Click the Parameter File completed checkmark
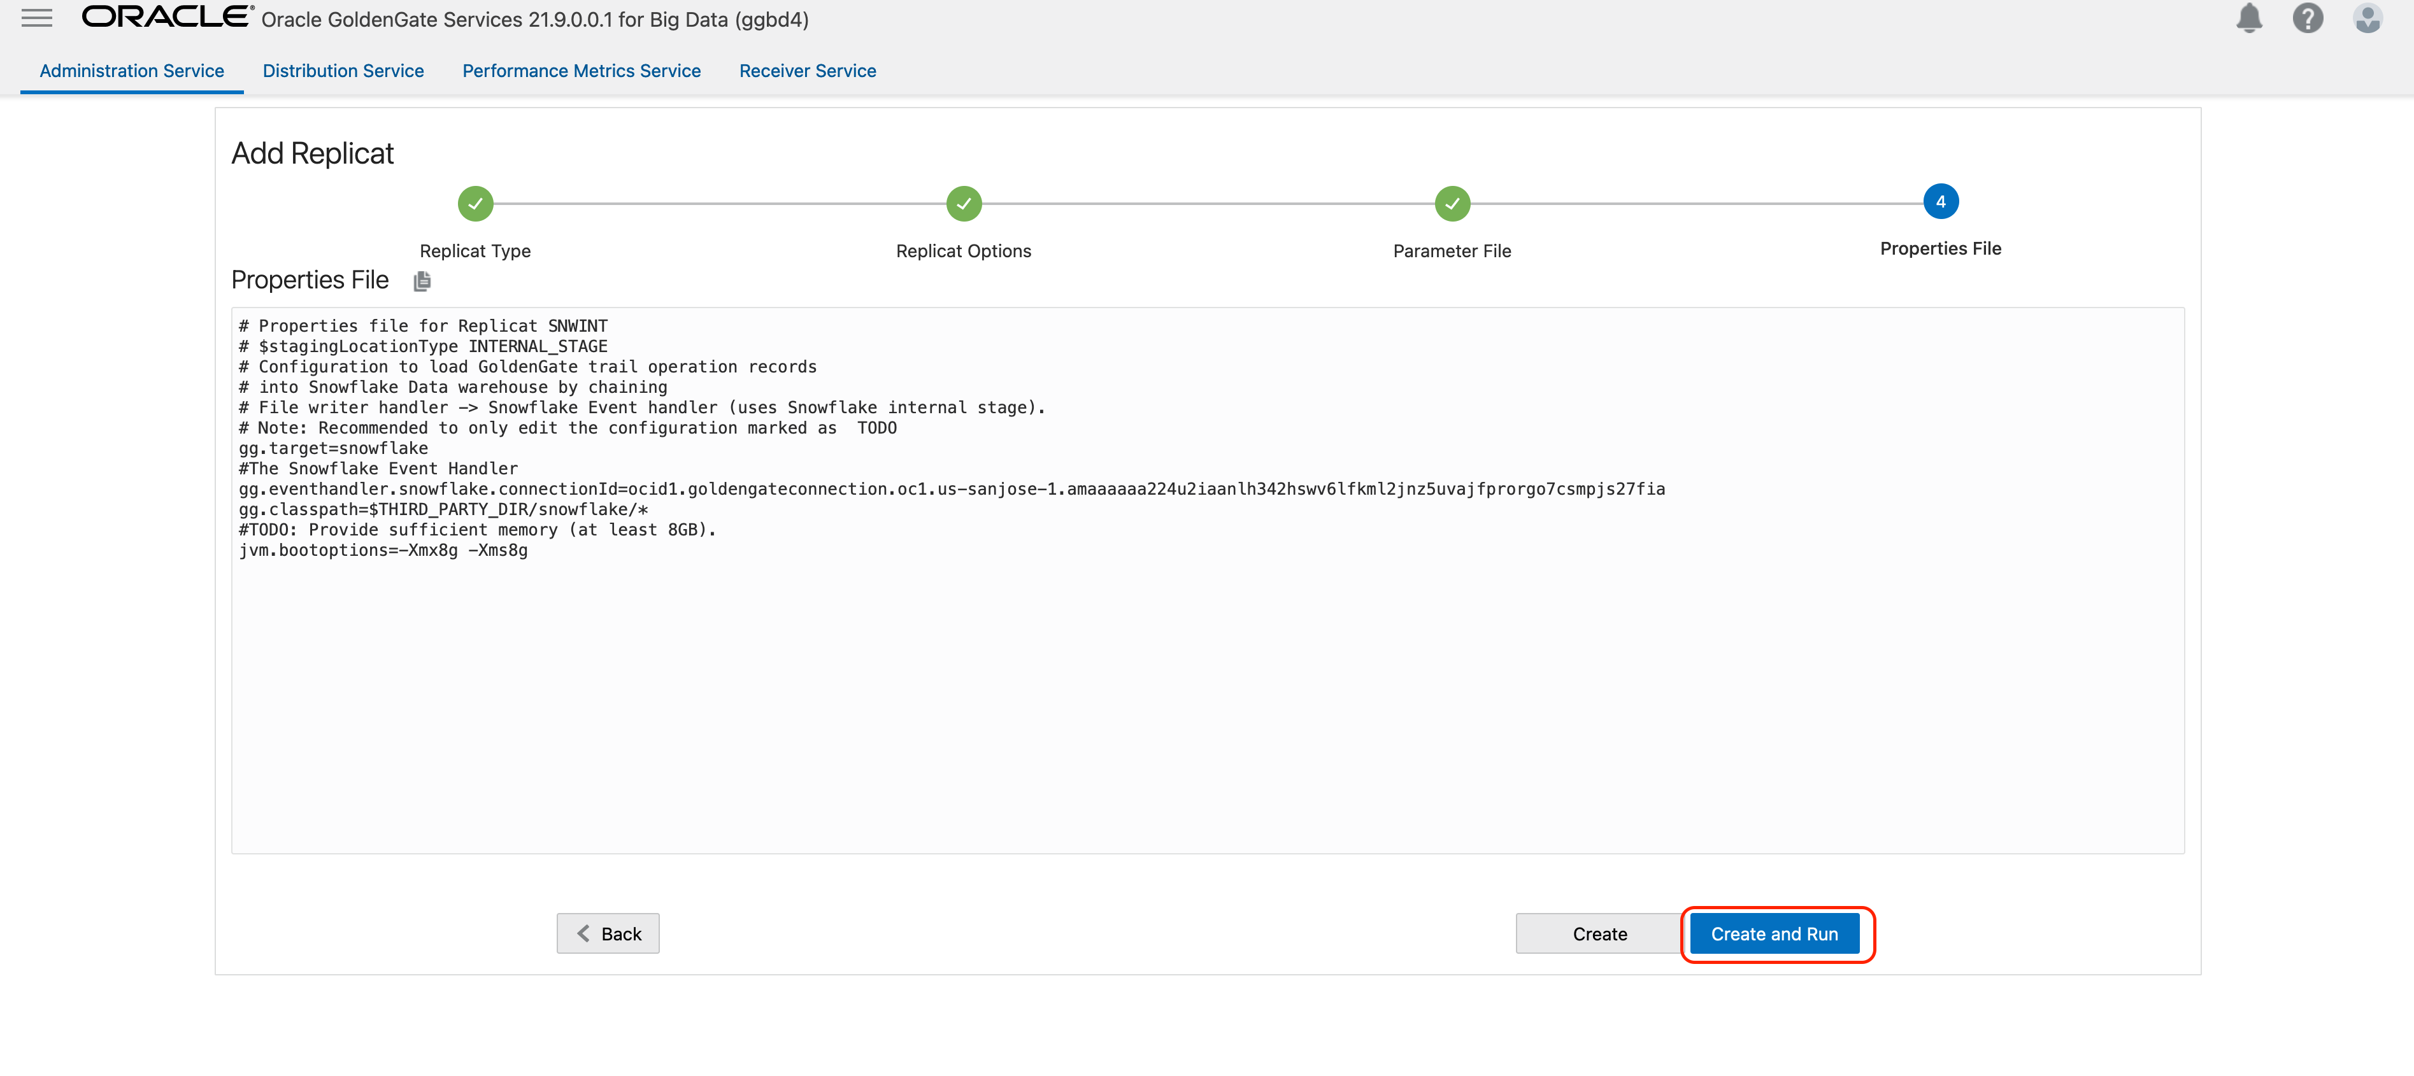The width and height of the screenshot is (2414, 1076). coord(1452,203)
